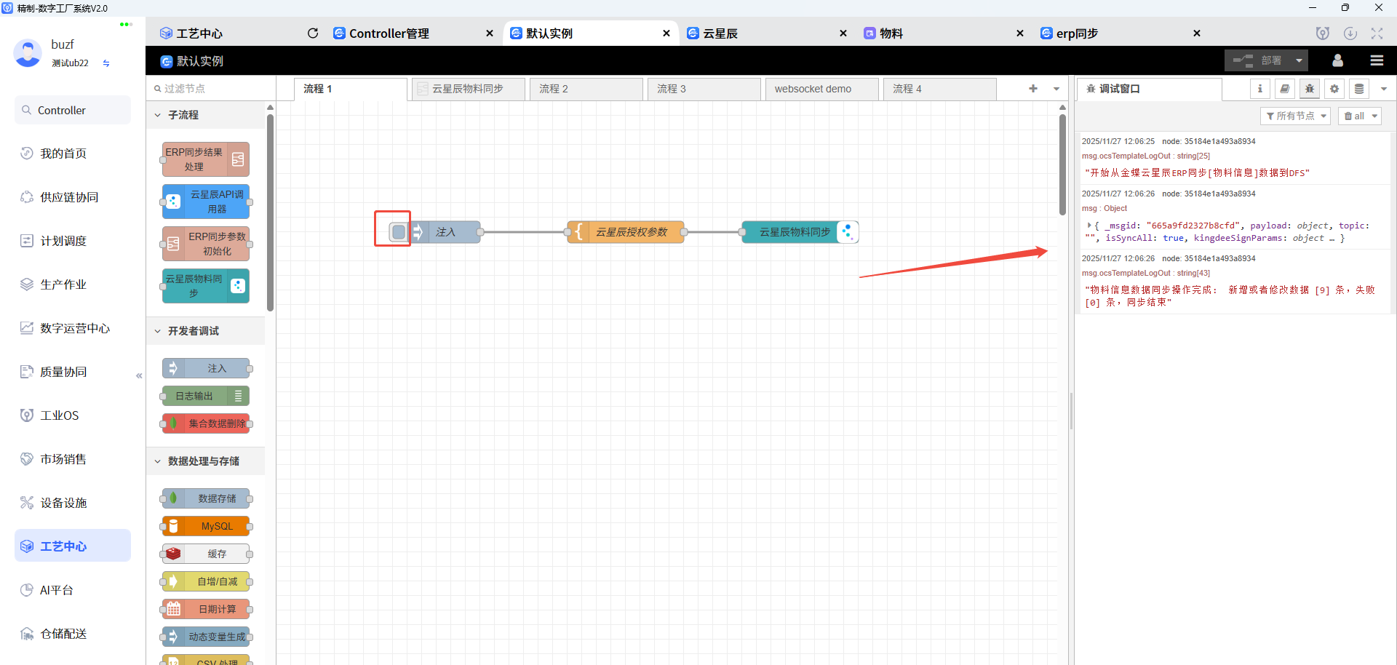Click the fullscreen expand icon

1377,33
